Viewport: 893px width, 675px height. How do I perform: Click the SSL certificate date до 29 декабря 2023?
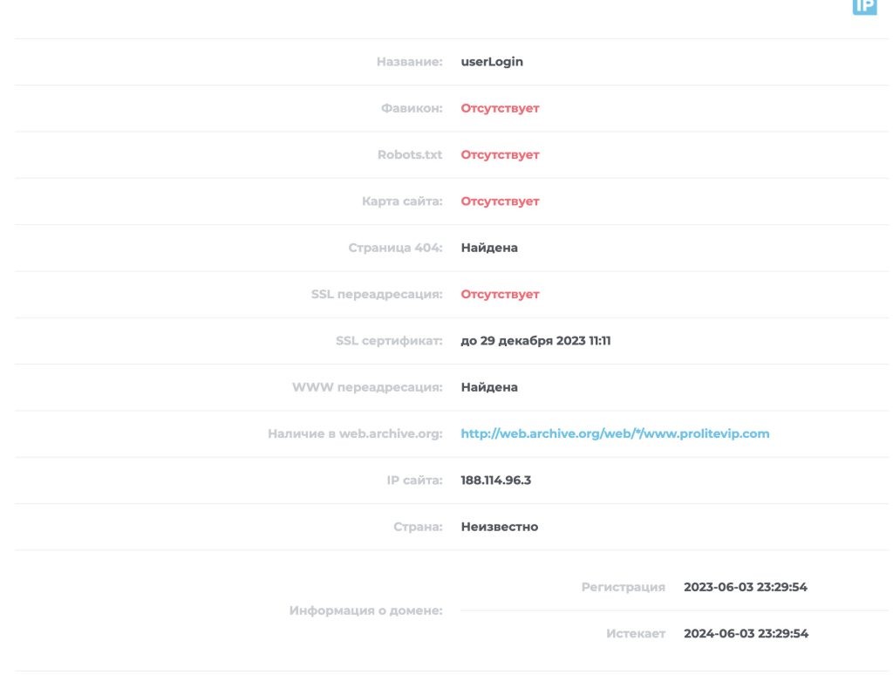tap(535, 341)
